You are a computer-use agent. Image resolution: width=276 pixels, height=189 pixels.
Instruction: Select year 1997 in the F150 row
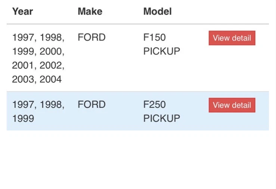point(23,37)
